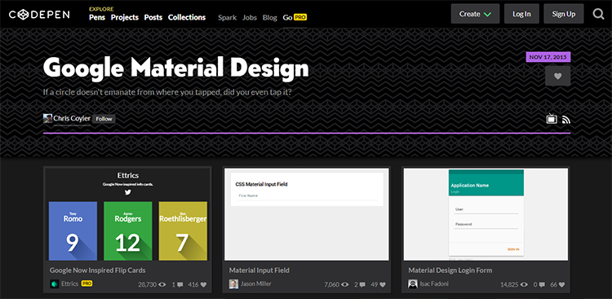
Task: Open Jason Miller author name link
Action: tap(255, 284)
